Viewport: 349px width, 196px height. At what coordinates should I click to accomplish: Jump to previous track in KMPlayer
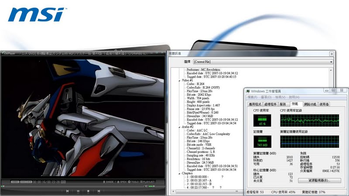point(67,191)
